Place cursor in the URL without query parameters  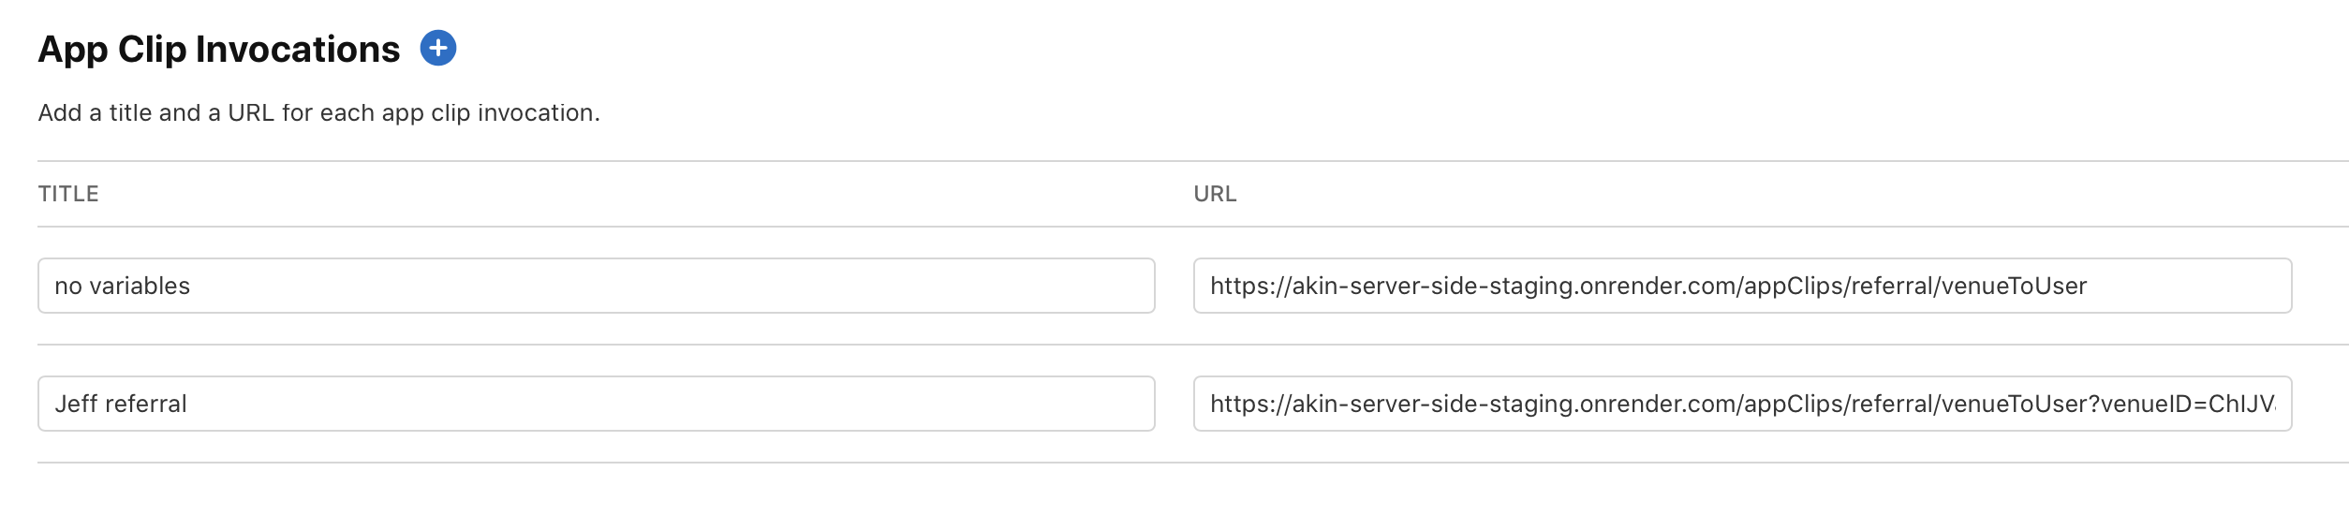point(1742,286)
